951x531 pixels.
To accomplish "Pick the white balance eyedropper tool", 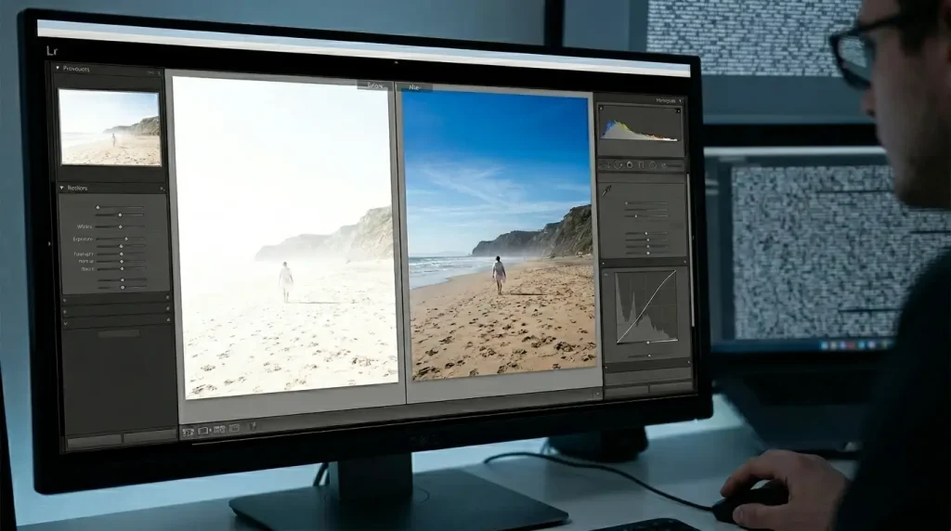I will click(606, 190).
